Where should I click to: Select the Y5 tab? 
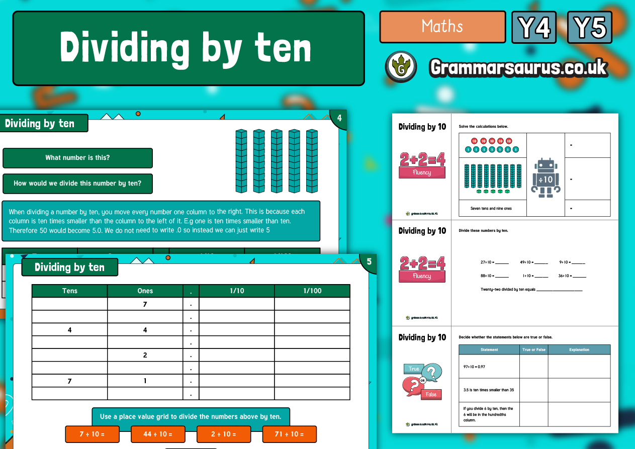click(589, 27)
